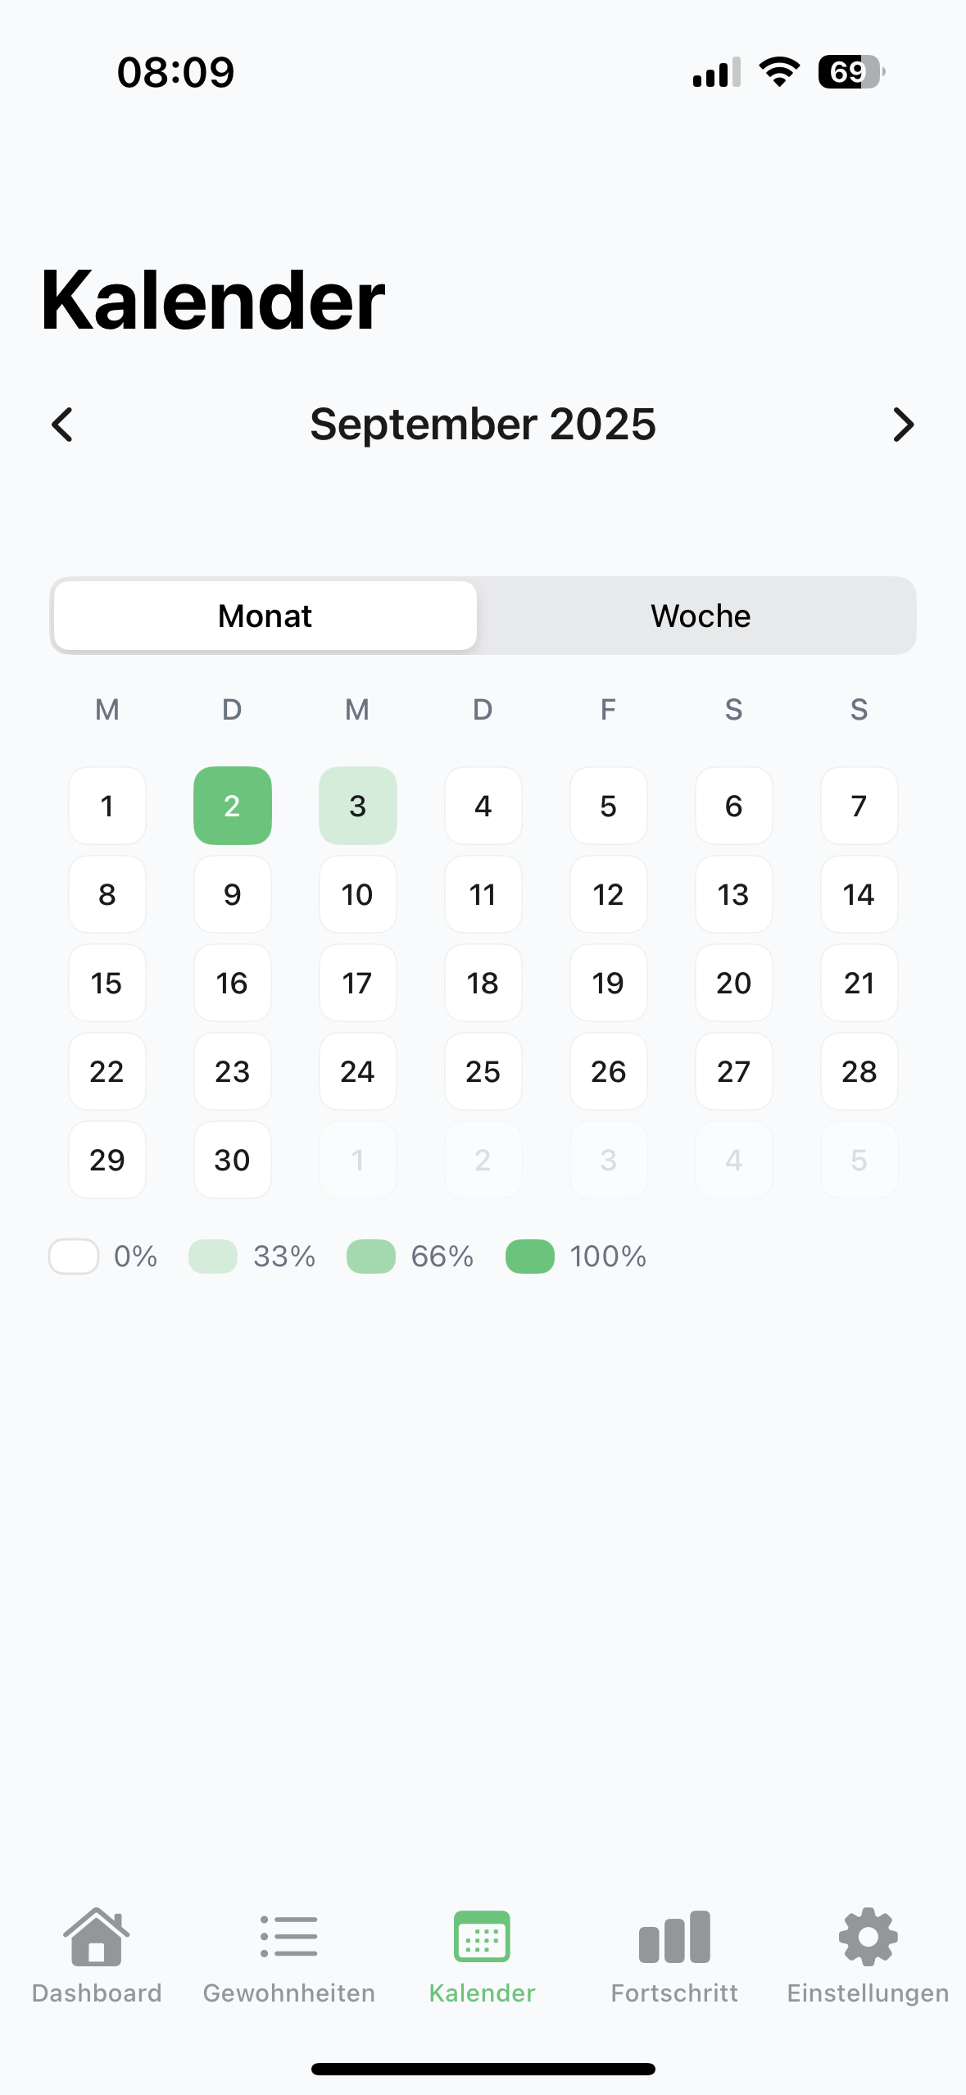Open the Fortschritt bar chart icon

point(674,1938)
